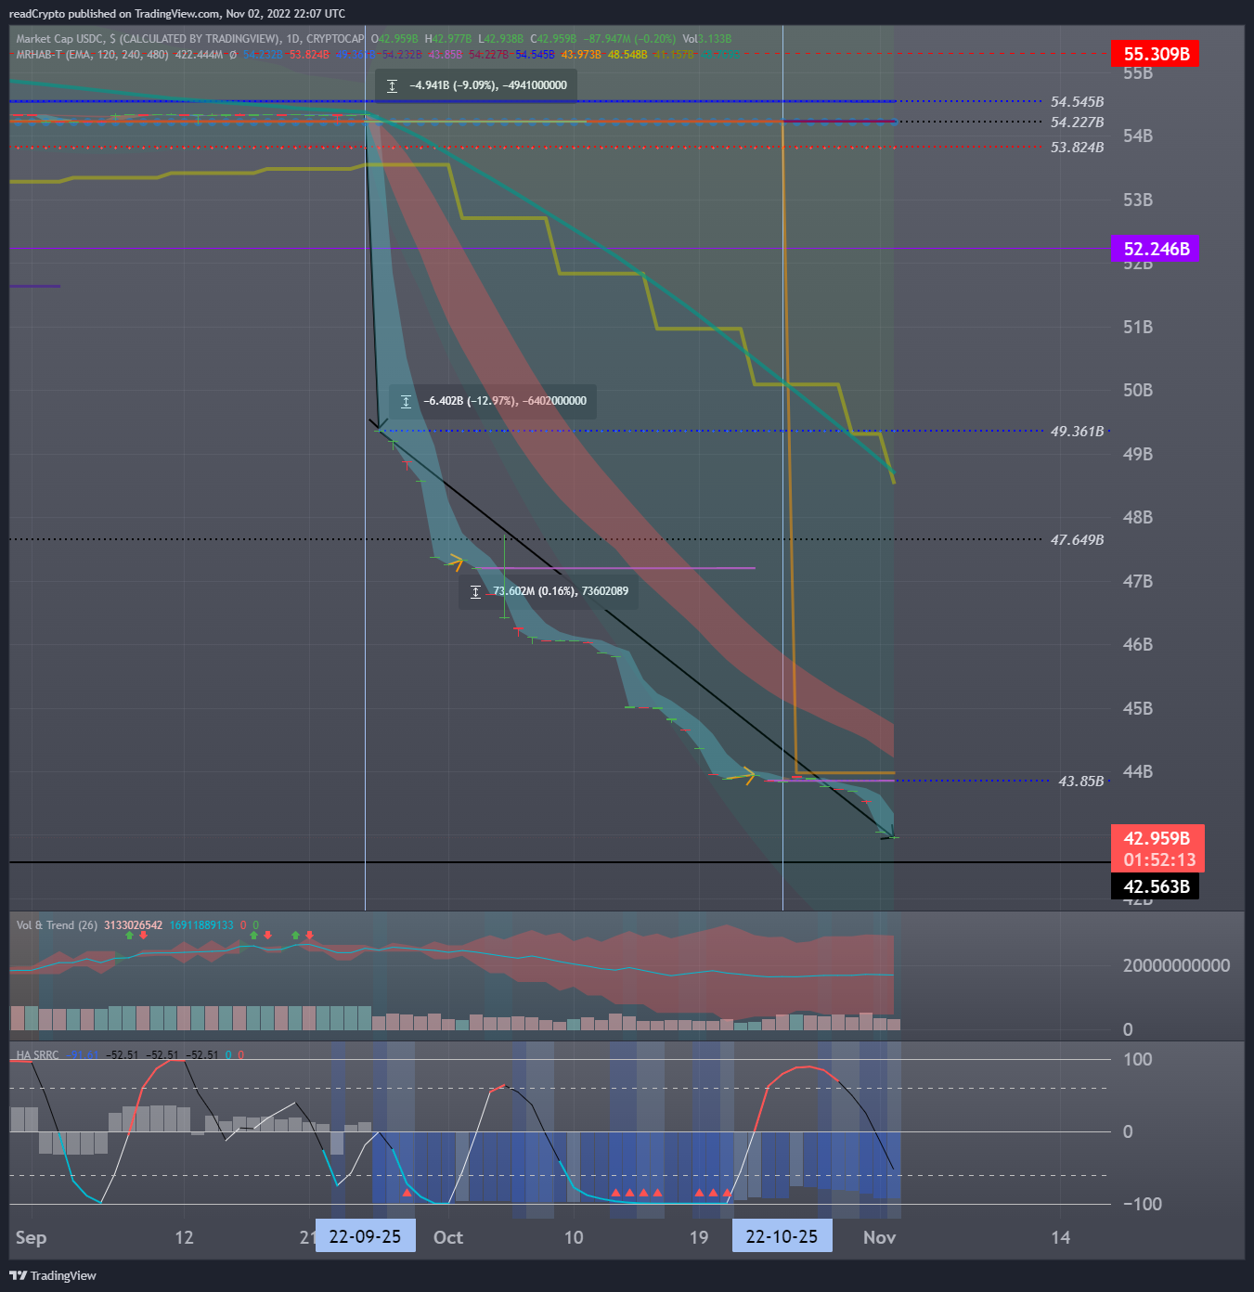This screenshot has width=1254, height=1292.
Task: Click the orange arrow marker near the 47B level
Action: 455,562
